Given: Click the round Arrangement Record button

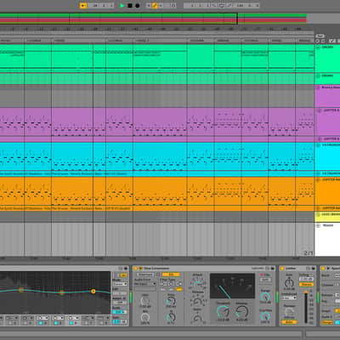Looking at the screenshot, I should (x=138, y=5).
